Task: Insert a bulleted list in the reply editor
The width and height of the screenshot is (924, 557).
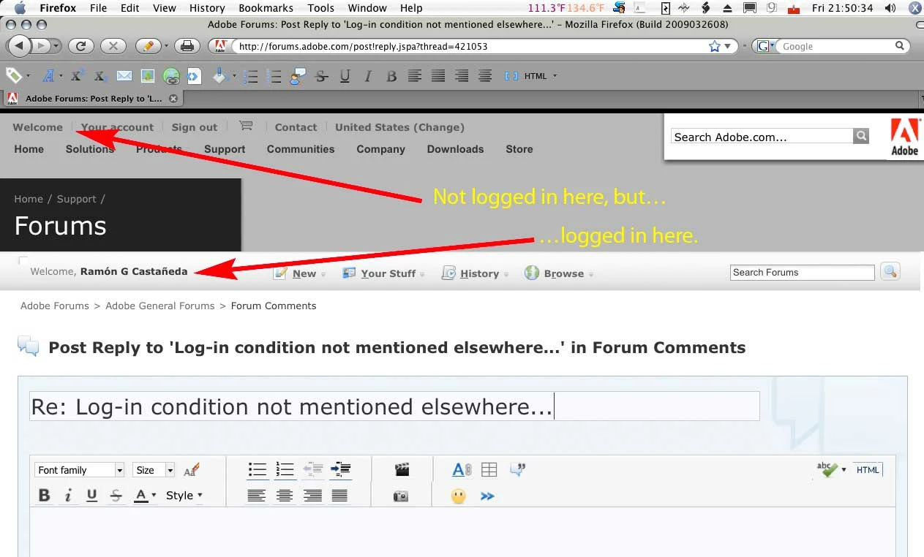Action: pos(257,470)
